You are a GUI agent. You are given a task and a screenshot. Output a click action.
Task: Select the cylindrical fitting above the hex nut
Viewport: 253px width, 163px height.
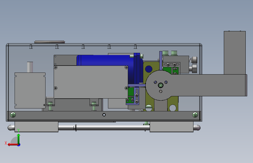coord(194,59)
